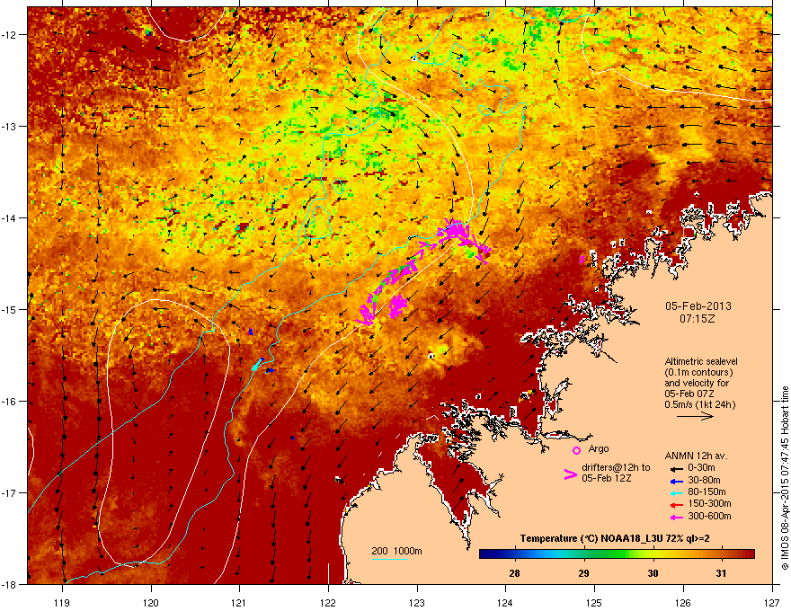
Task: Click the 'ANMN 12h av.' legend heading
Action: point(696,456)
